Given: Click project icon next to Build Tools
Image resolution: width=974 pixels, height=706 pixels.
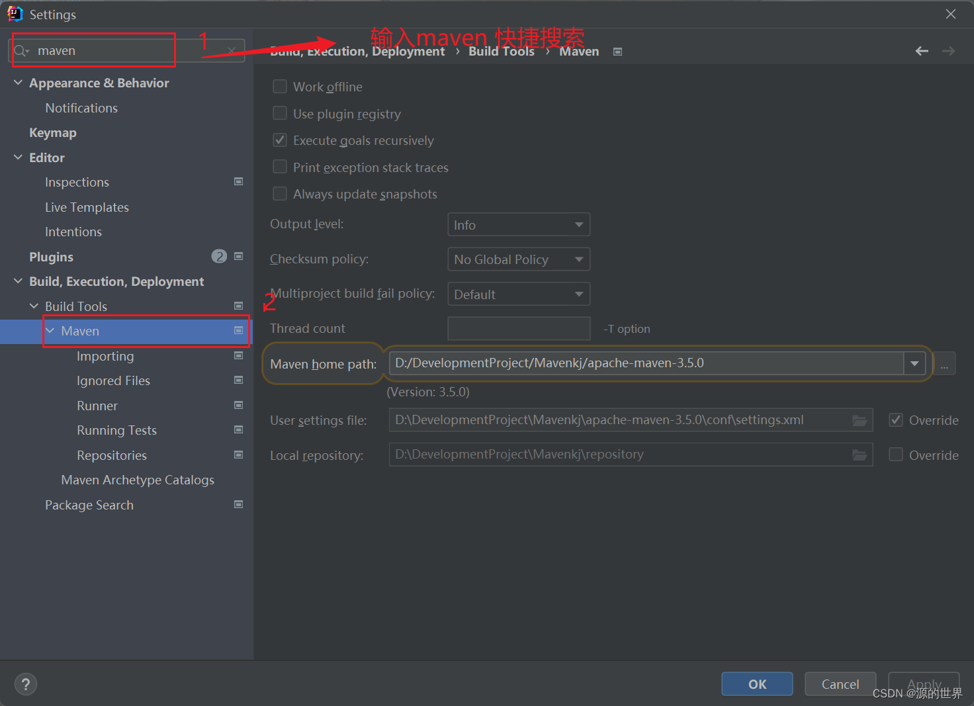Looking at the screenshot, I should (239, 306).
